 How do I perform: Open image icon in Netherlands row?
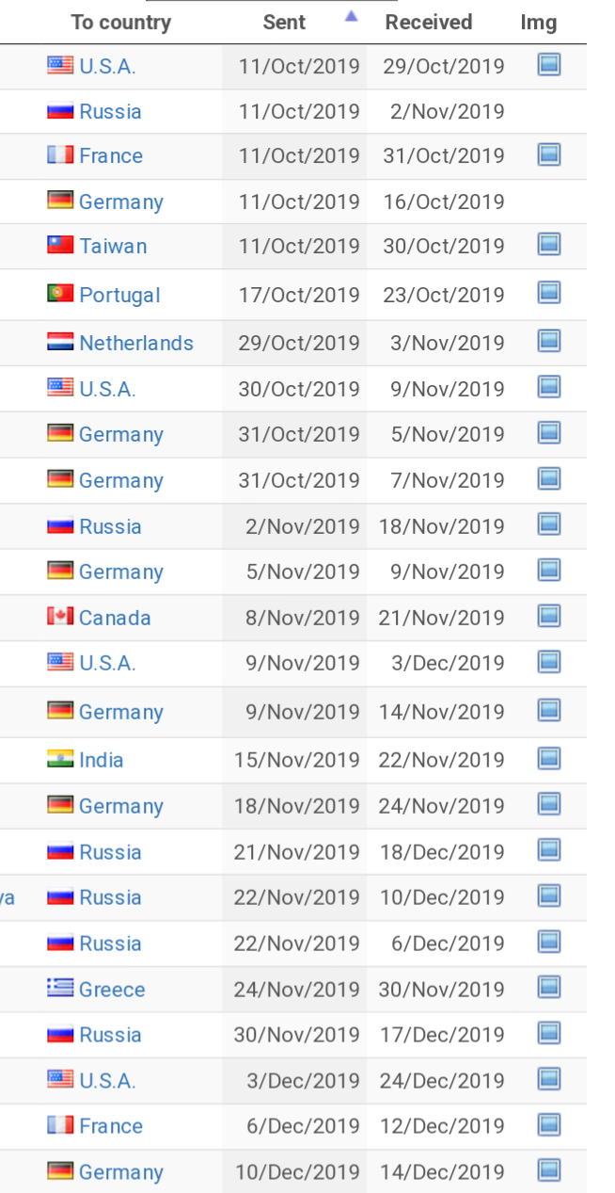tap(549, 341)
